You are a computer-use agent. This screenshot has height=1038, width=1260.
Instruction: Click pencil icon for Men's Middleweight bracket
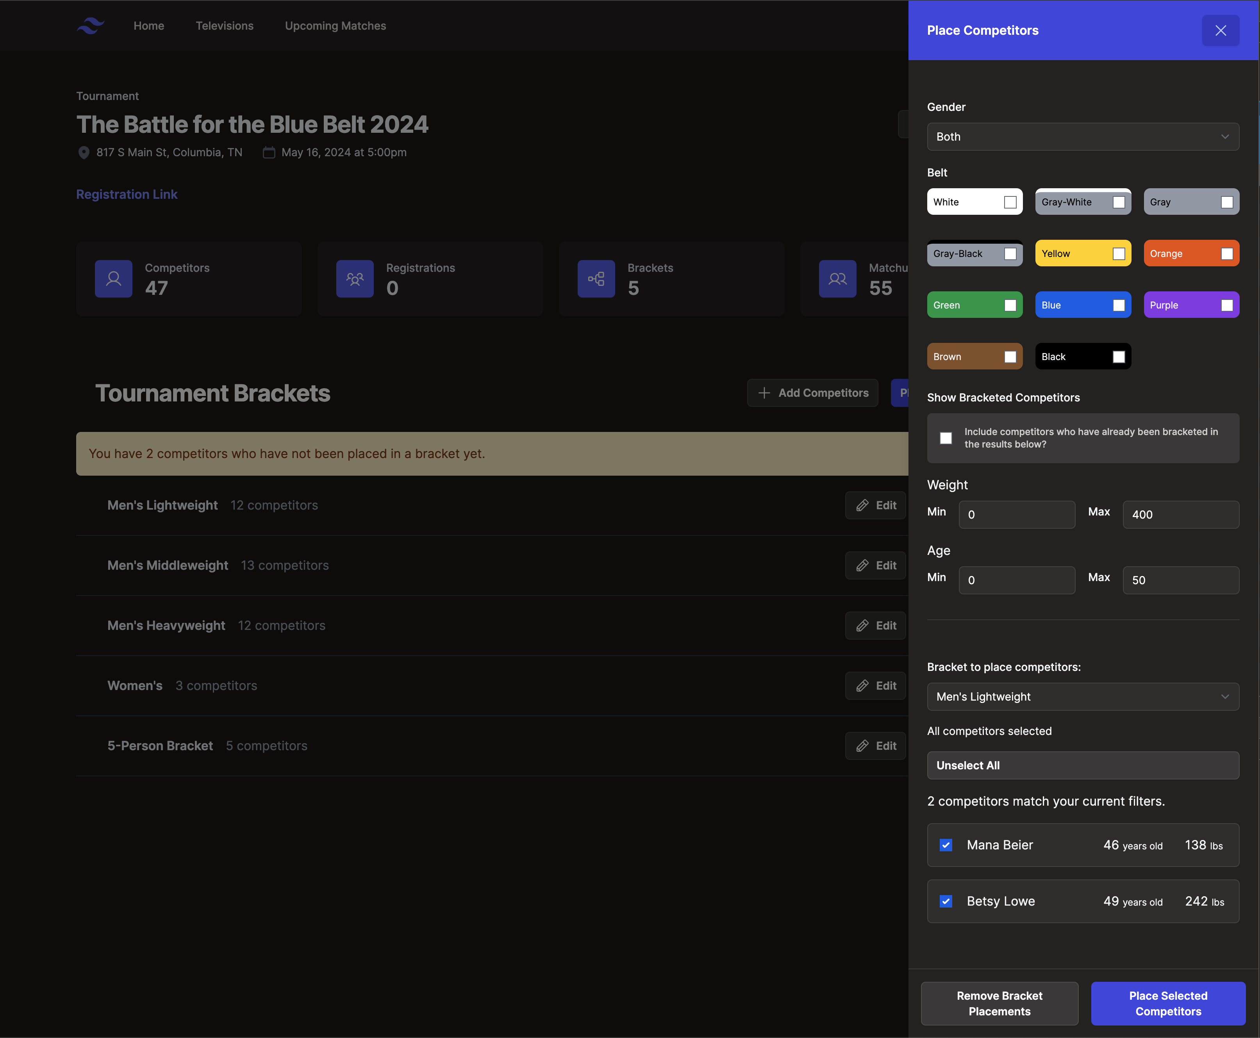[862, 565]
